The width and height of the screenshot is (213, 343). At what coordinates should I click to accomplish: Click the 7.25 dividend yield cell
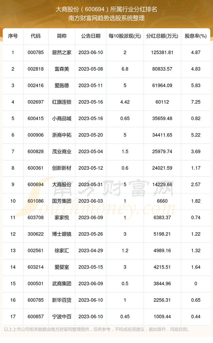point(196,102)
